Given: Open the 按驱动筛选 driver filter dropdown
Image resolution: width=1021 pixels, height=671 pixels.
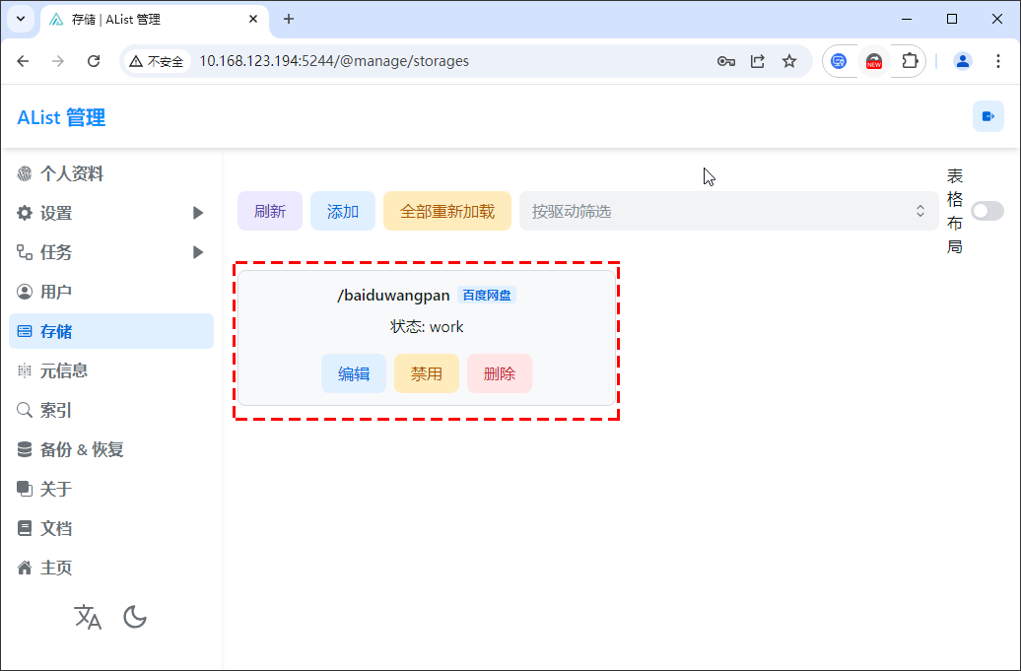Looking at the screenshot, I should [728, 211].
